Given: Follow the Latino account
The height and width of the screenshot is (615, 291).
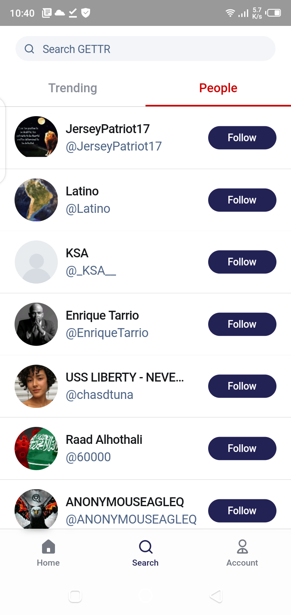Looking at the screenshot, I should pyautogui.click(x=242, y=200).
